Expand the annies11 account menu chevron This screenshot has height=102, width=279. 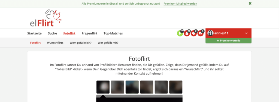(246, 33)
